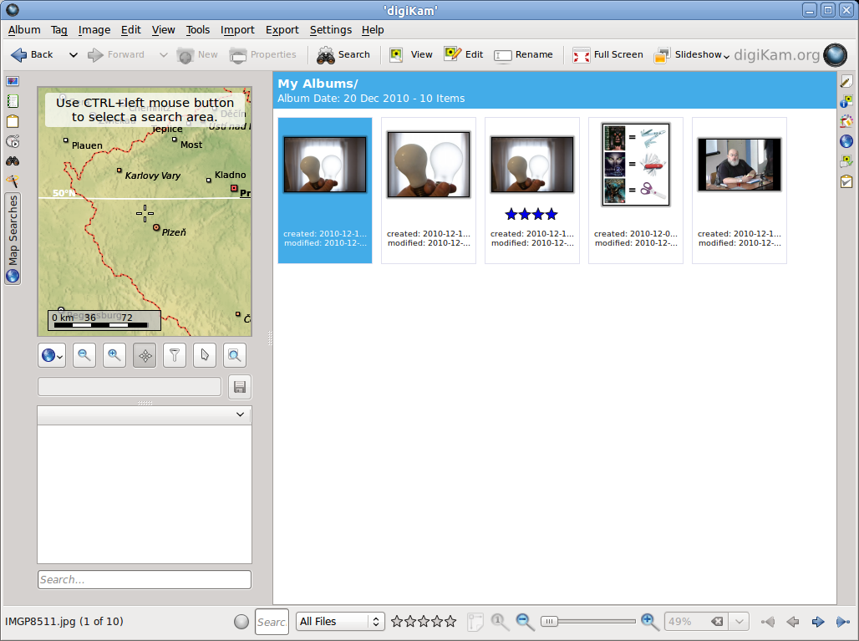Image resolution: width=859 pixels, height=641 pixels.
Task: Open the Geolocation globe in right sidebar
Action: [x=846, y=141]
